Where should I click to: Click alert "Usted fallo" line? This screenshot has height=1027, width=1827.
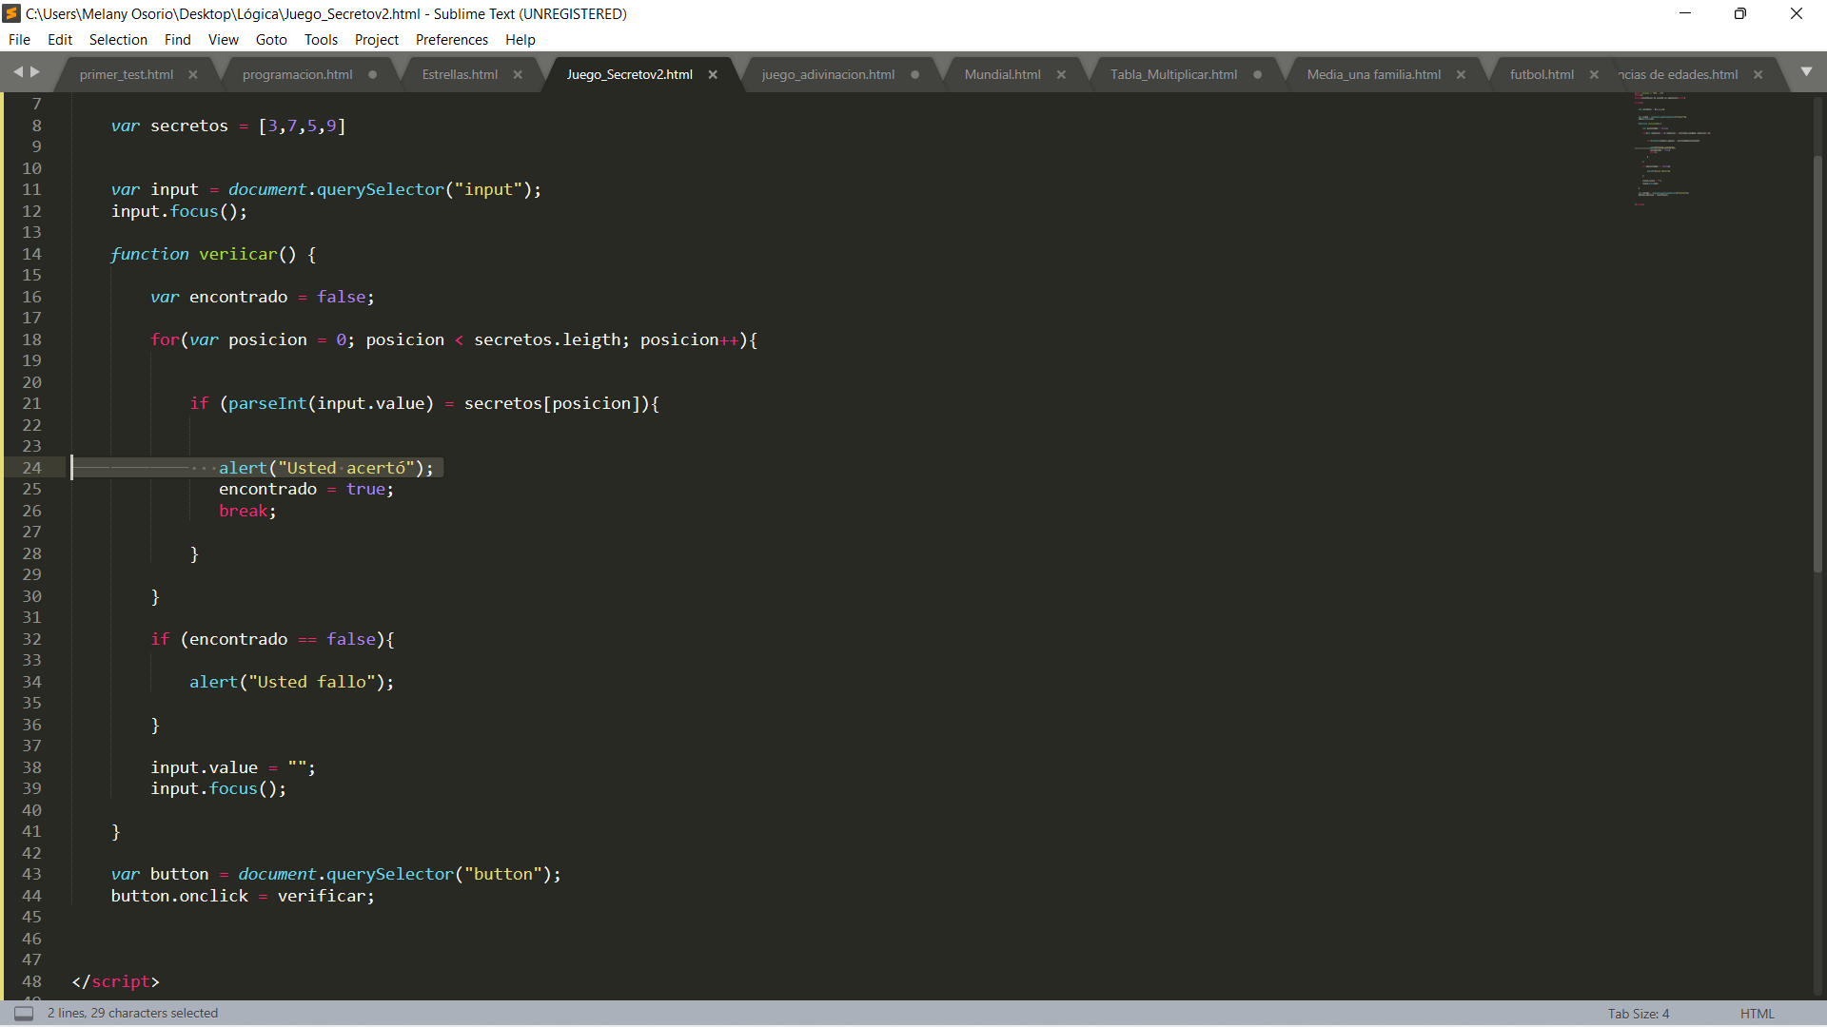[291, 682]
